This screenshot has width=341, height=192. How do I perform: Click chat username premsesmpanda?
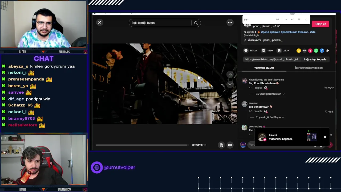pyautogui.click(x=26, y=79)
